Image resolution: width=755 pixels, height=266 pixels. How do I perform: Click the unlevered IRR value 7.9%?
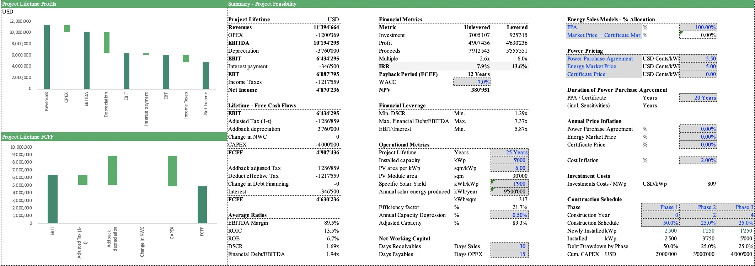point(483,66)
